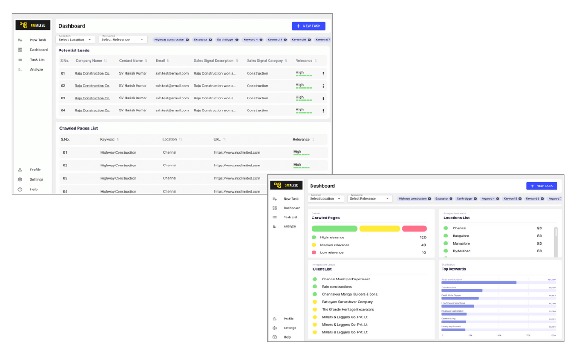Remove the Earth digger chip above Crawled Pages overview
This screenshot has width=577, height=355.
(475, 199)
